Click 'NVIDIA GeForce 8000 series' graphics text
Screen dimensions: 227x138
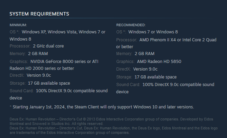pos(58,62)
